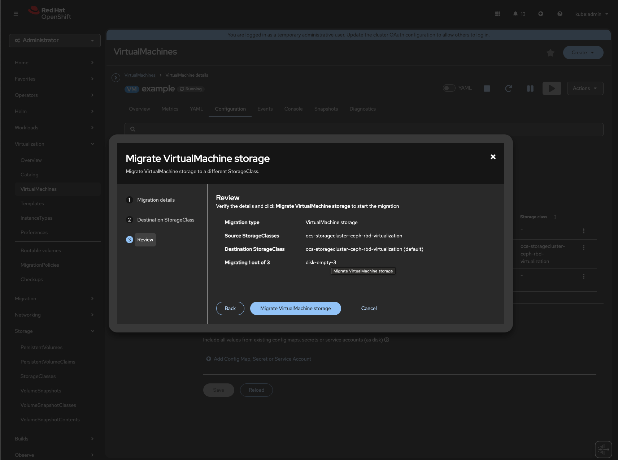The image size is (618, 460).
Task: Close the Migrate VirtualMachine storage dialog
Action: [493, 157]
